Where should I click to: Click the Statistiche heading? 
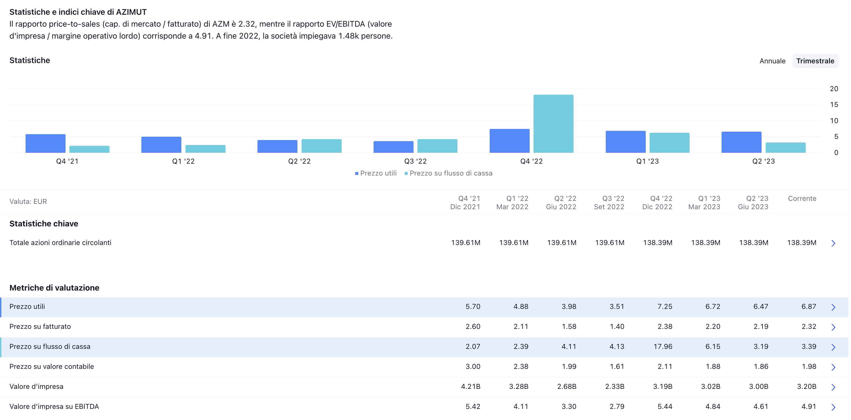30,60
